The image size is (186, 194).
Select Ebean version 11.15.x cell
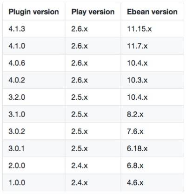click(x=153, y=29)
